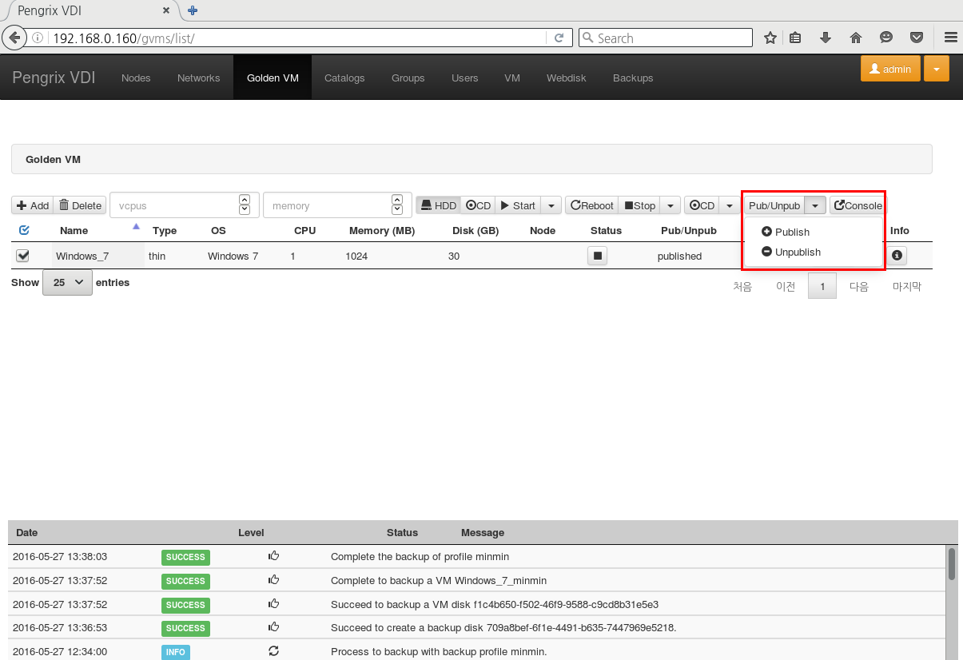Reboot the selected golden VM
This screenshot has height=660, width=963.
point(592,205)
